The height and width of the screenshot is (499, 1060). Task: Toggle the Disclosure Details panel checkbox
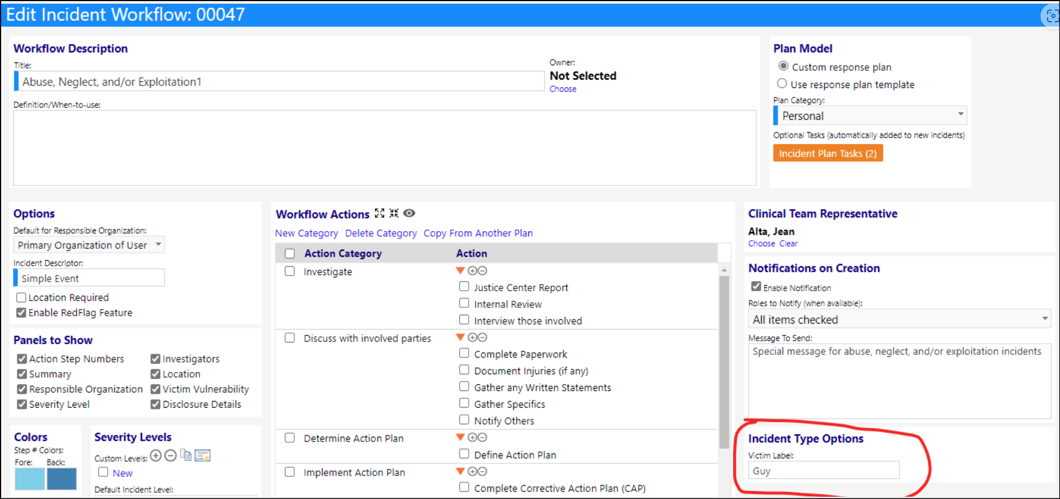155,404
